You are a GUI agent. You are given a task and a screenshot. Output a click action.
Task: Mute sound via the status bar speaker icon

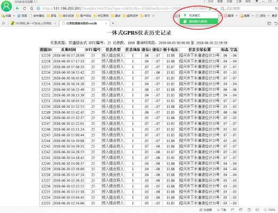click(x=257, y=210)
